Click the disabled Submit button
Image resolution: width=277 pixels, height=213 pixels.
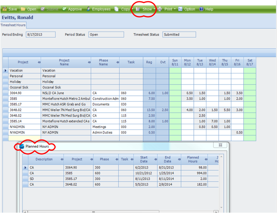point(49,9)
